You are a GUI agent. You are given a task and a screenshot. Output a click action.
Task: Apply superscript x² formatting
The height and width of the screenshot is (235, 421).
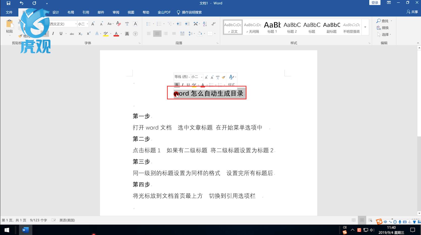click(x=89, y=34)
